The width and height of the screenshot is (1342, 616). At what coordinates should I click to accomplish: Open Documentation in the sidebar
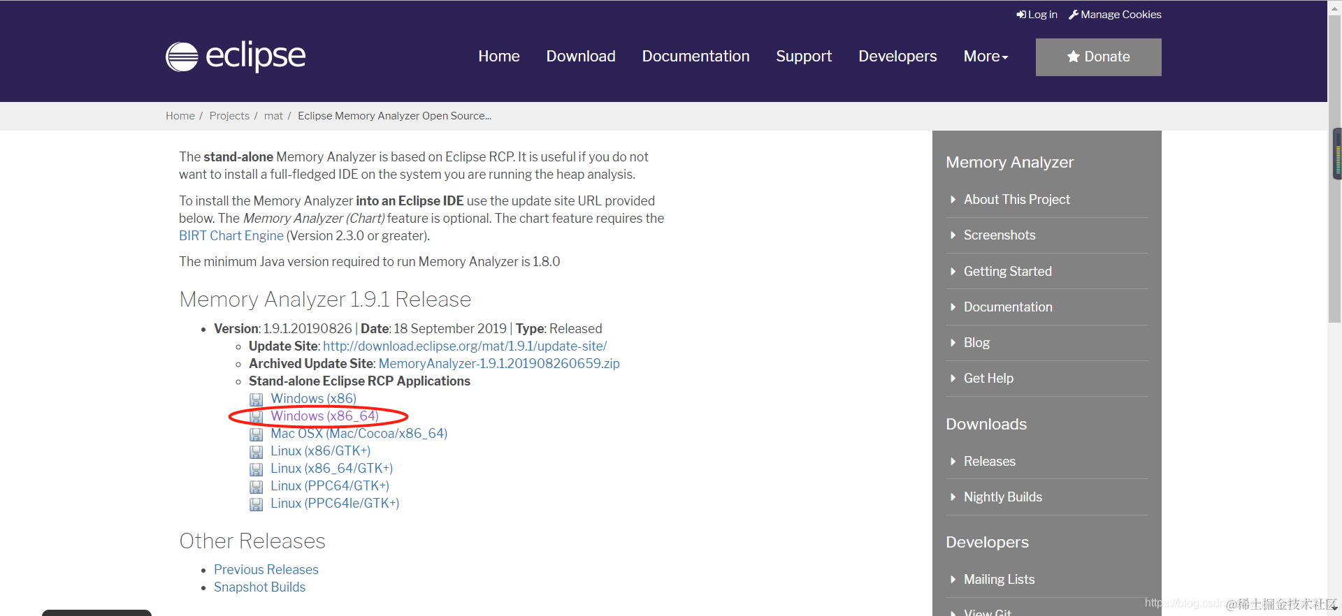click(x=1008, y=307)
